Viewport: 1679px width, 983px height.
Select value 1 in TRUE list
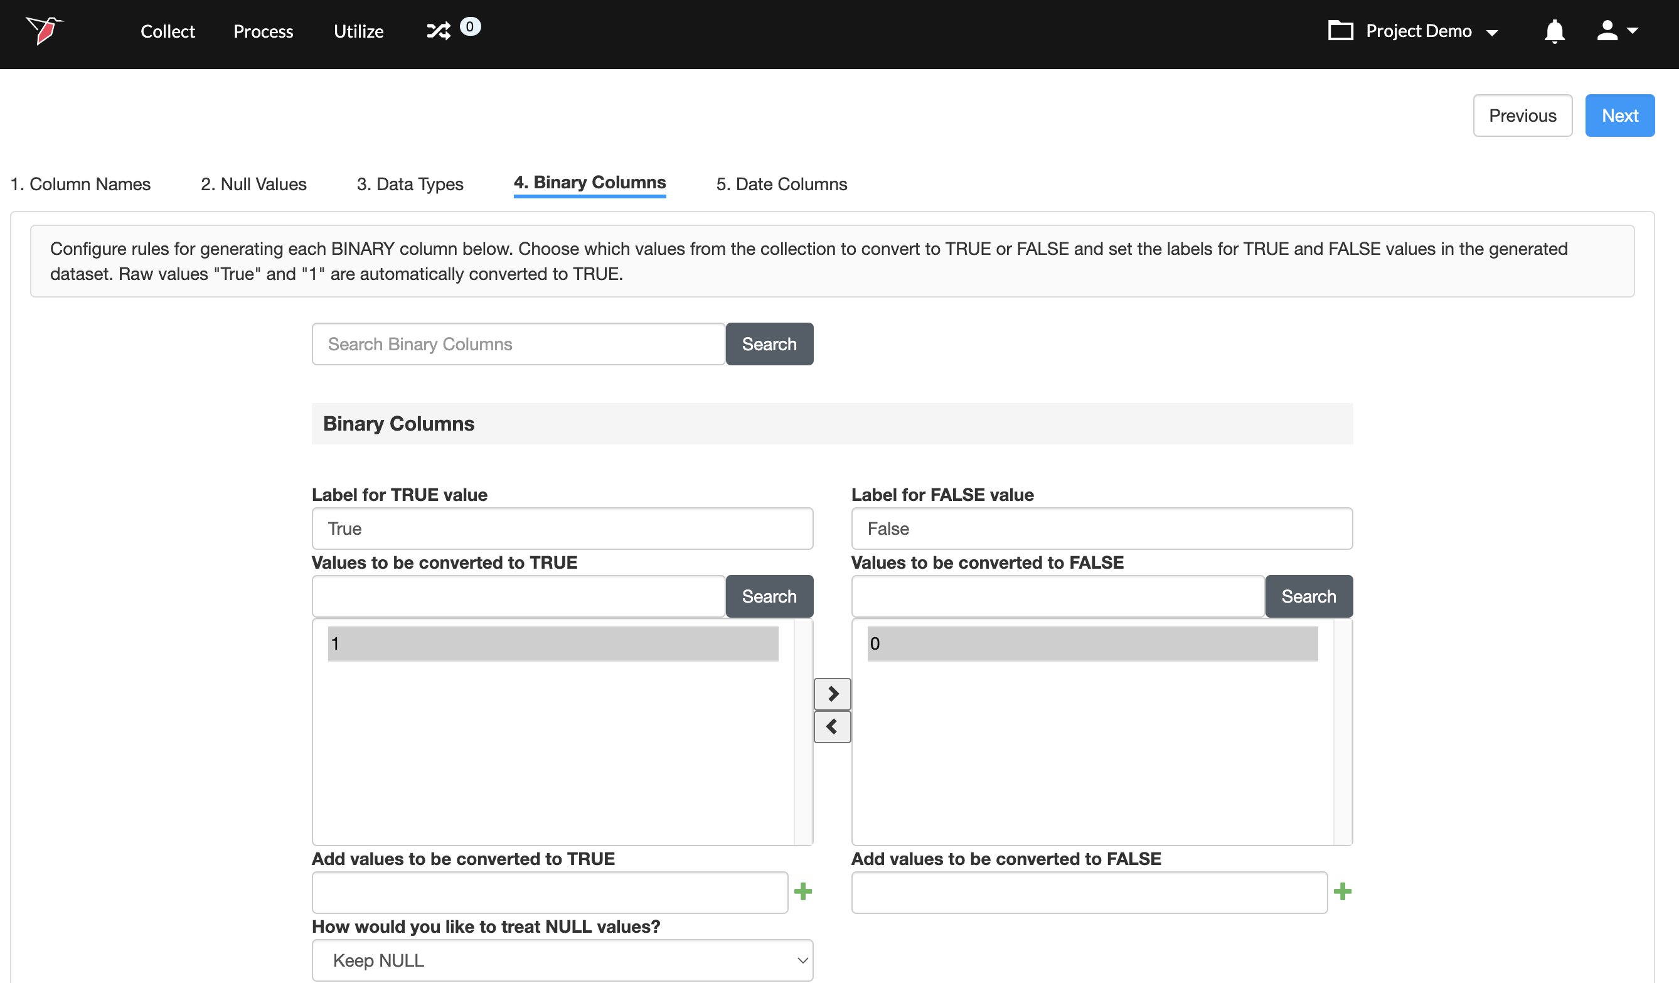tap(552, 644)
